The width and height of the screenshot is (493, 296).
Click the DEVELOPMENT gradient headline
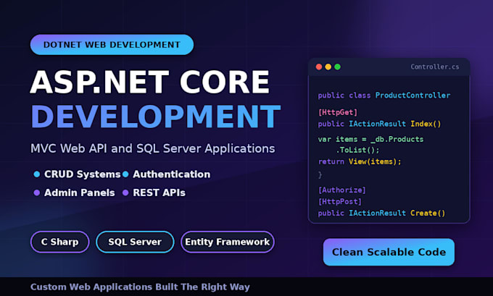click(156, 117)
